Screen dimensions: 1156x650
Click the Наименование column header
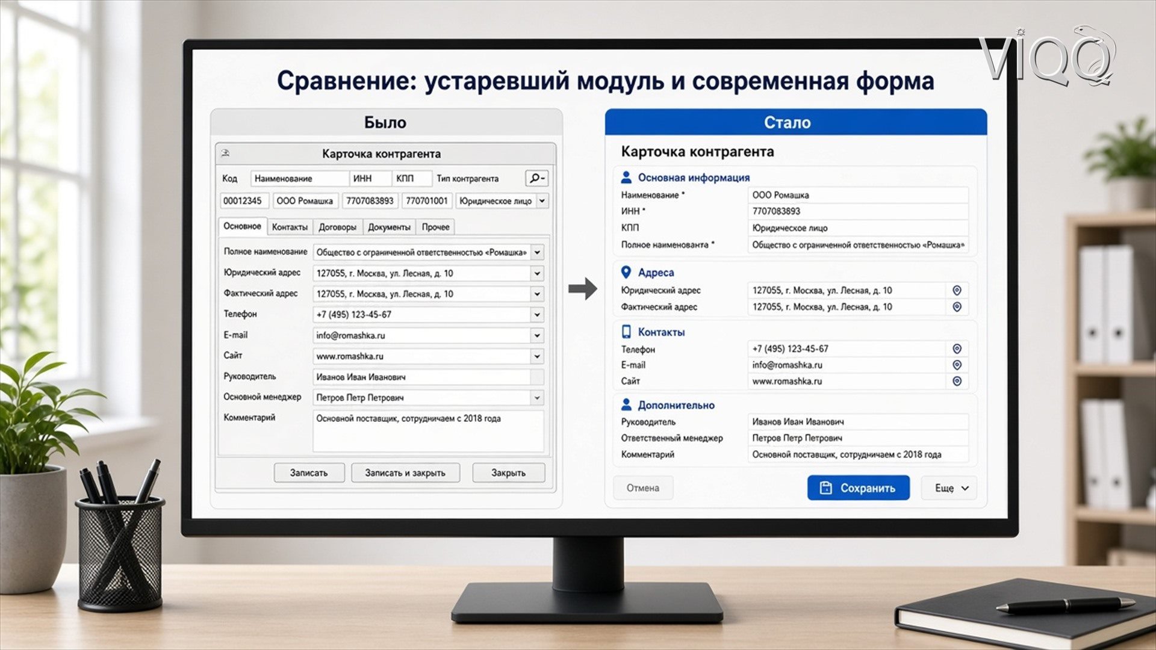click(299, 178)
